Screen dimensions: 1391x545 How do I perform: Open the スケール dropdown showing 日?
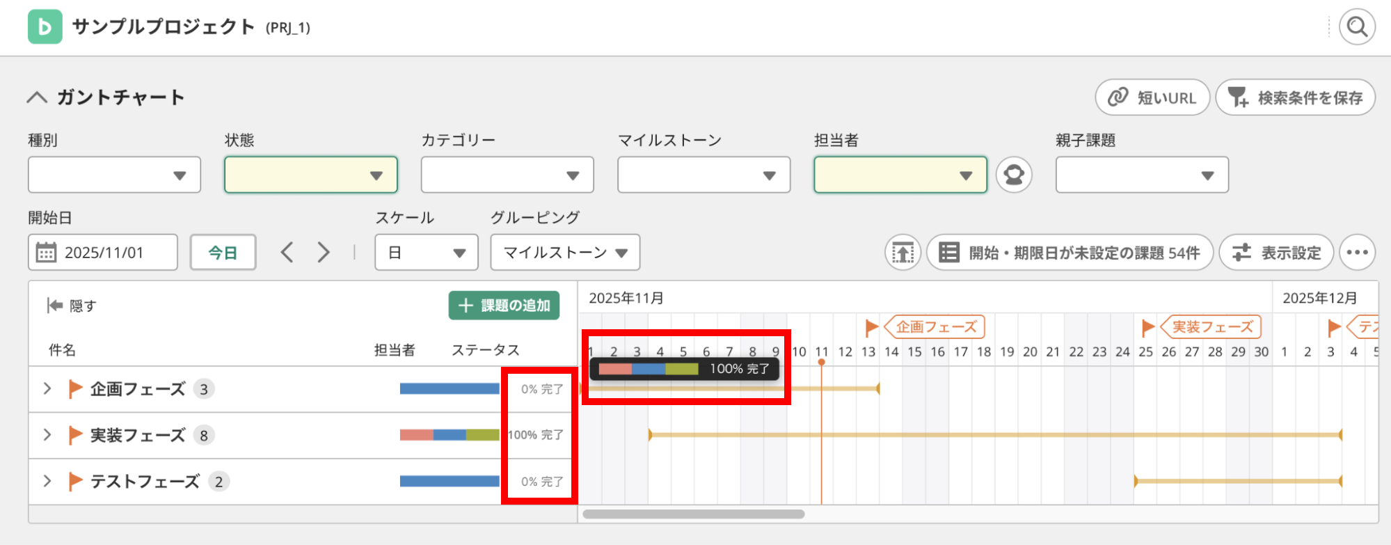click(x=427, y=252)
